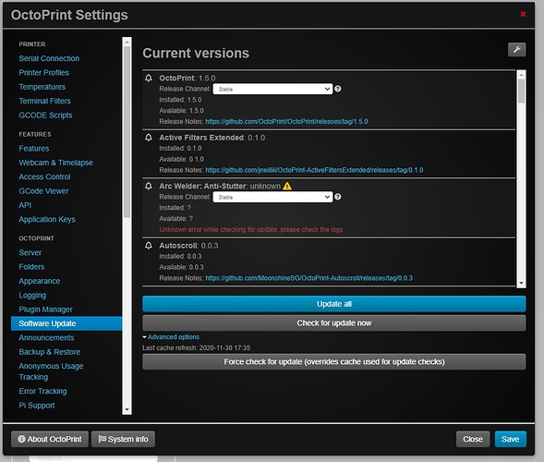Open Active Filters Extended release notes link

[x=314, y=170]
